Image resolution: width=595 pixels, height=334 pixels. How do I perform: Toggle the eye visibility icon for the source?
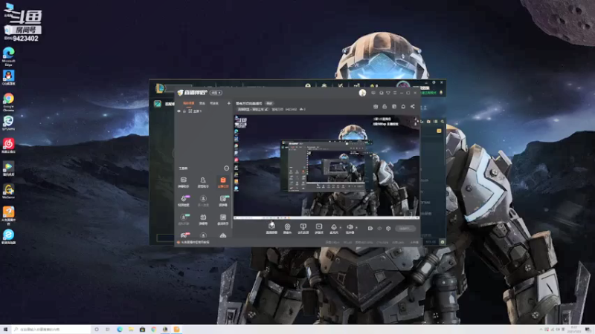click(x=178, y=111)
